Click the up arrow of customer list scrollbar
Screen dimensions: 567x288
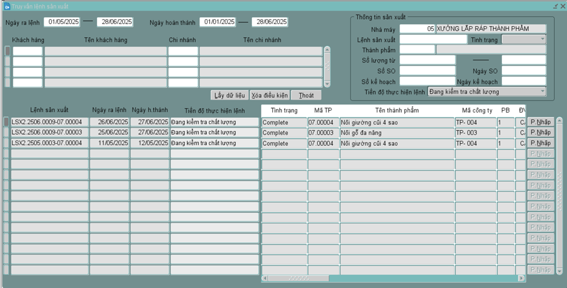pos(327,49)
